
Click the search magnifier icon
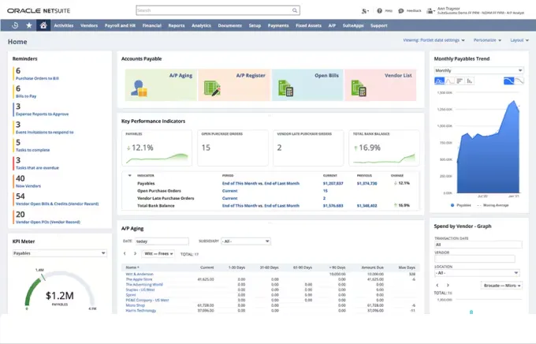coord(295,11)
